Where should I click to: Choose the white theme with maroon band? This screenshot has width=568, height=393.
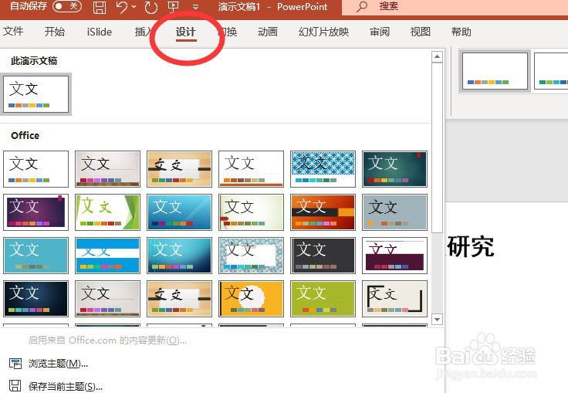pos(394,256)
